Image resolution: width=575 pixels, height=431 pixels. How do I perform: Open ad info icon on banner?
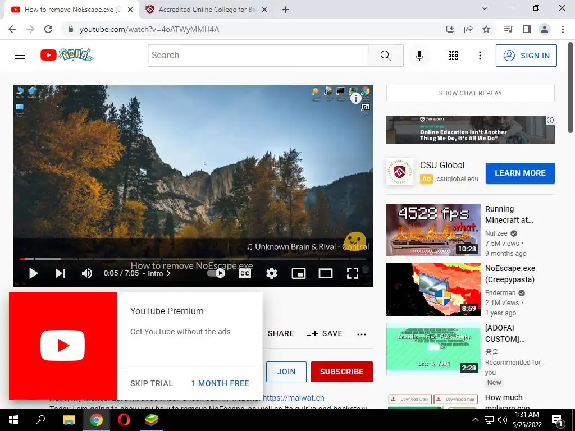(550, 120)
